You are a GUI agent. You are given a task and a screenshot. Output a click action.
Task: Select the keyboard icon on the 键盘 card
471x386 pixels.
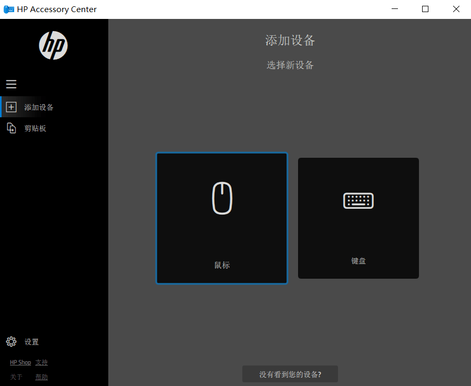(x=358, y=200)
